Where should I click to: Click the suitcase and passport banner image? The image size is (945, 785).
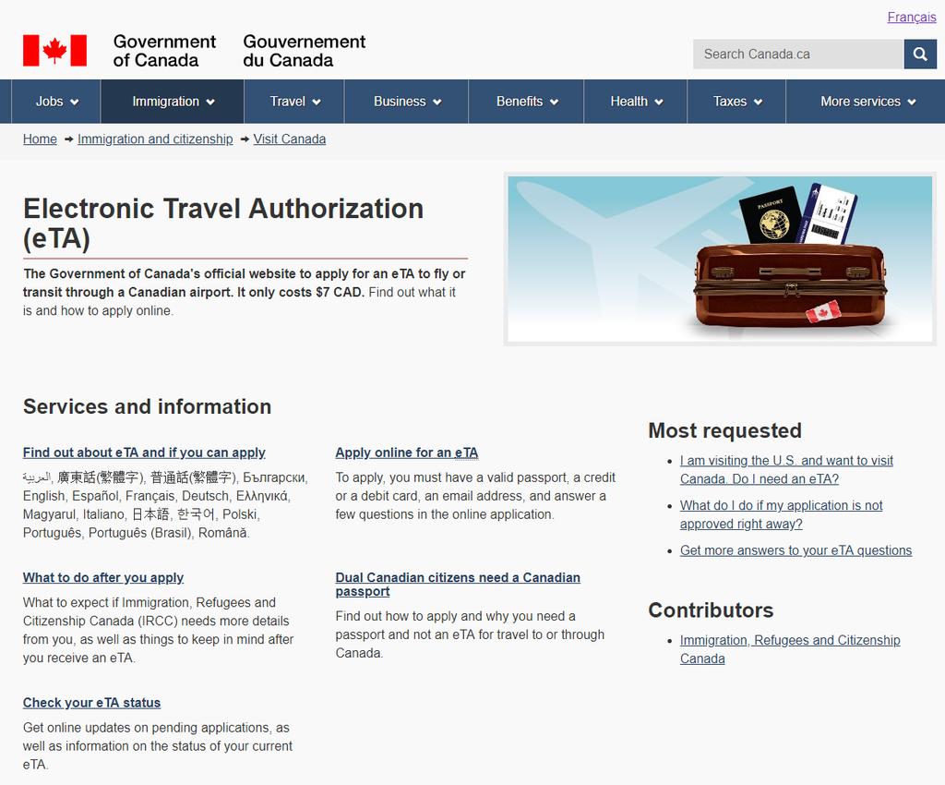[720, 260]
